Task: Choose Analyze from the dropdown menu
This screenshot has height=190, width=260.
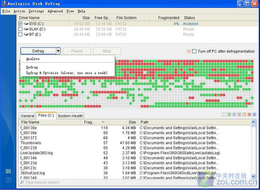Action: [x=68, y=59]
